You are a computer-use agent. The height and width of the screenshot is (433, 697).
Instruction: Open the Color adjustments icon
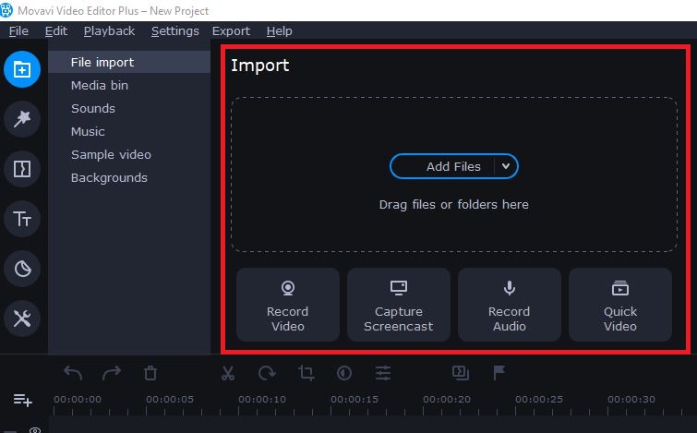point(344,373)
